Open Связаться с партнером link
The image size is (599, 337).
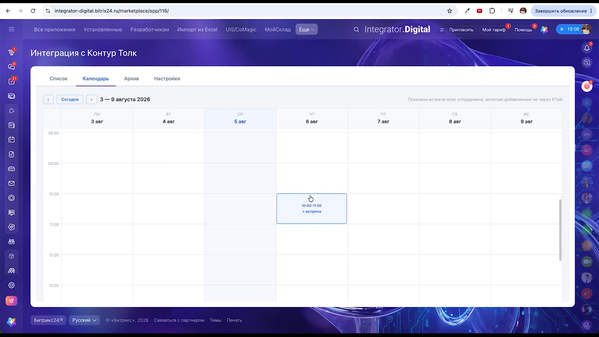point(179,320)
